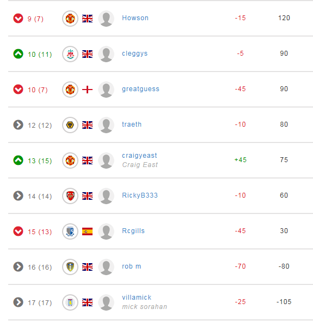Open Howson's profile link
The width and height of the screenshot is (313, 321).
135,18
